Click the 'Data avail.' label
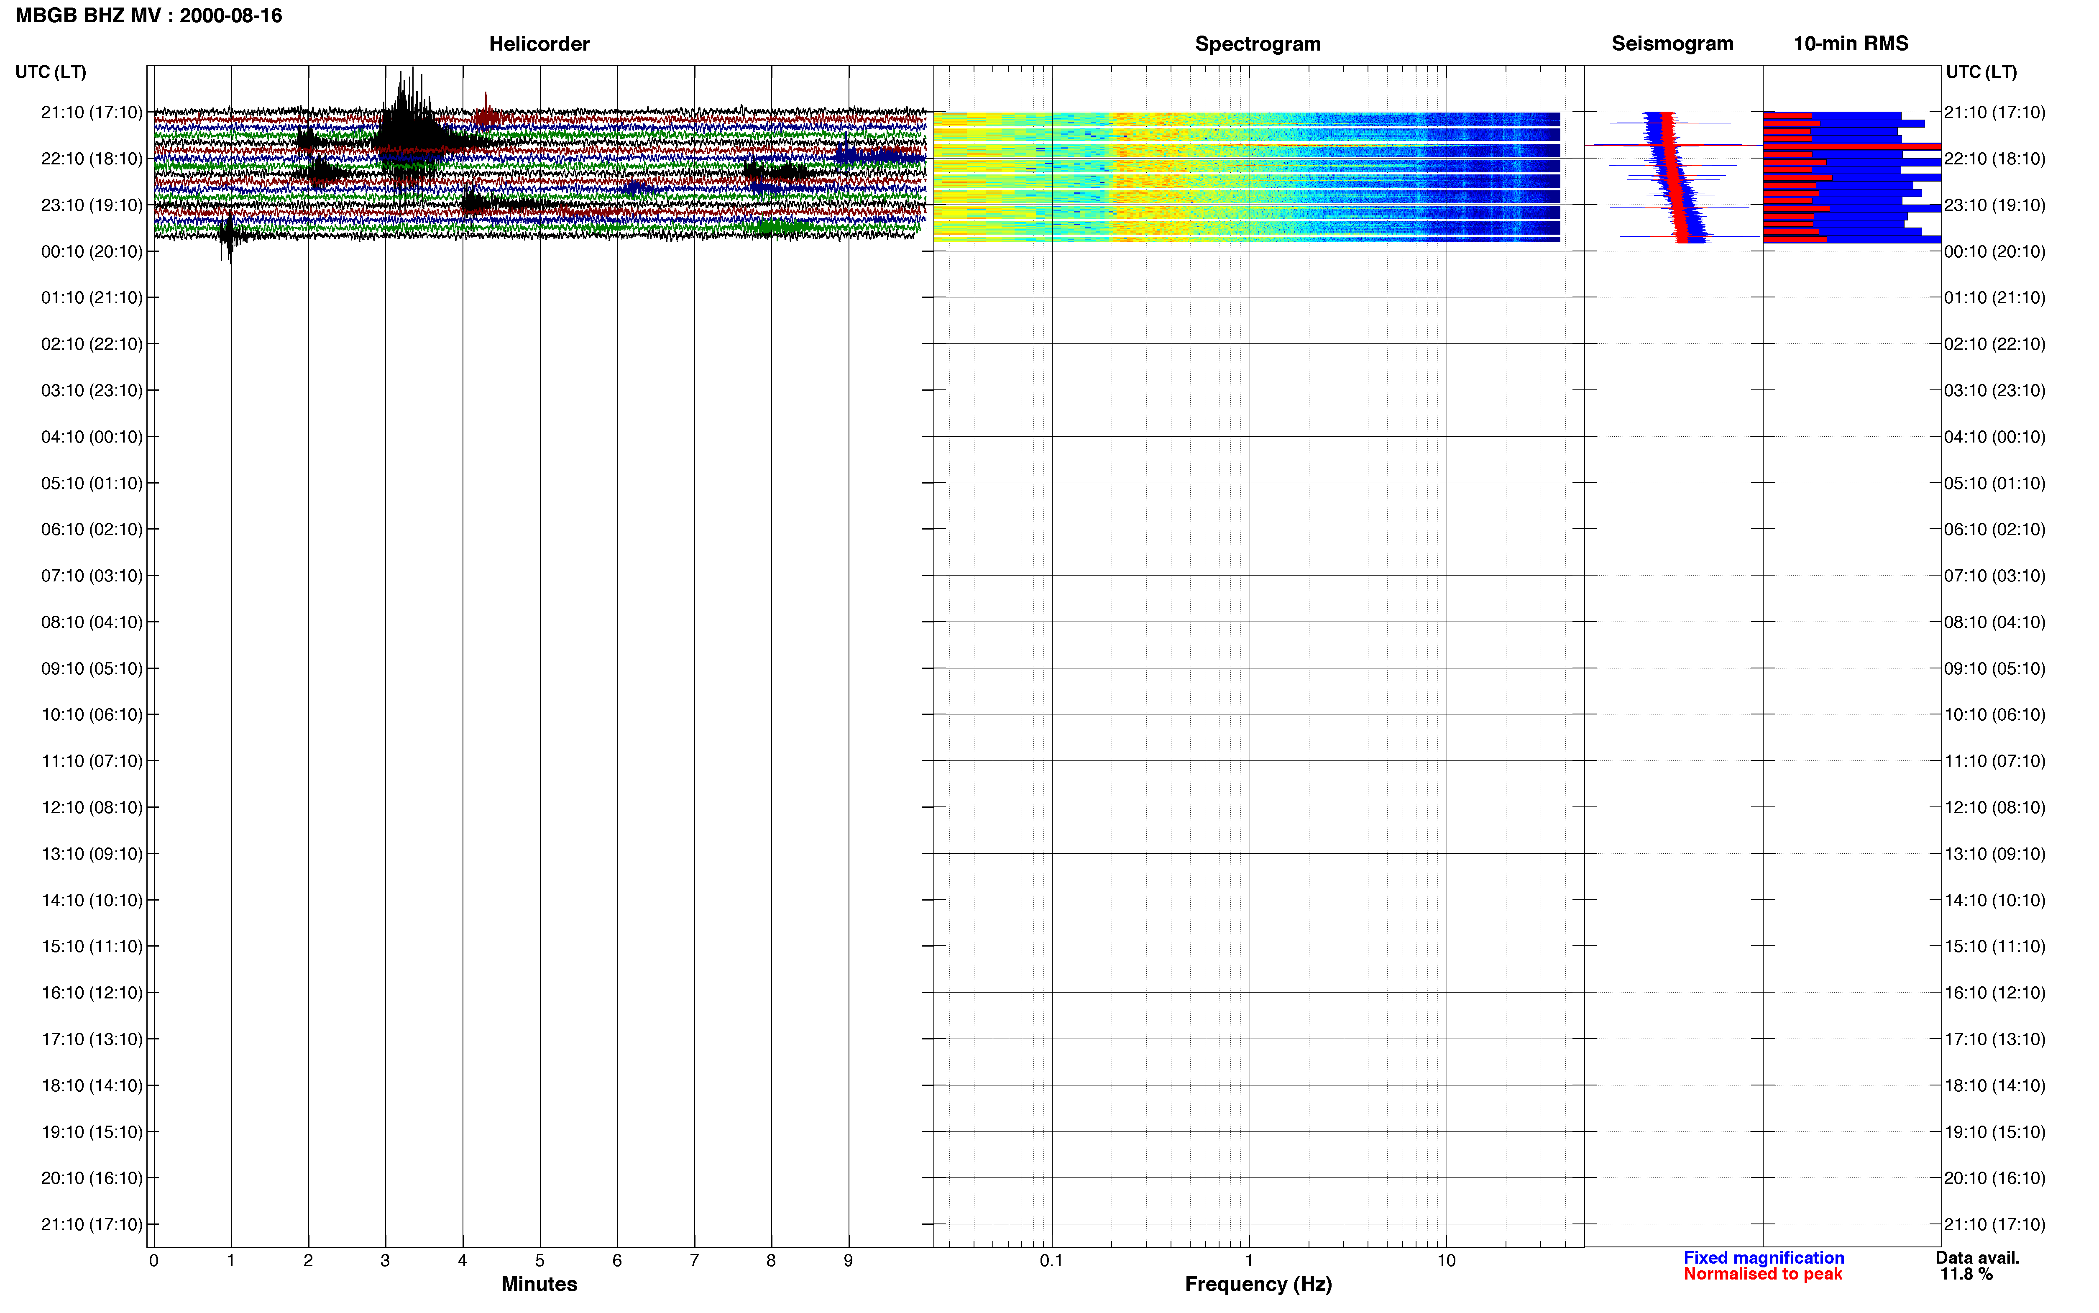The image size is (2099, 1313). click(x=1977, y=1257)
